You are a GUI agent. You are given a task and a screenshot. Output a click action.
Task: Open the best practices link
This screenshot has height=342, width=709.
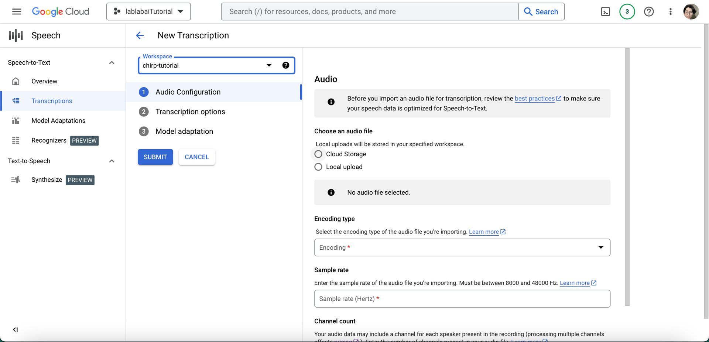click(534, 99)
